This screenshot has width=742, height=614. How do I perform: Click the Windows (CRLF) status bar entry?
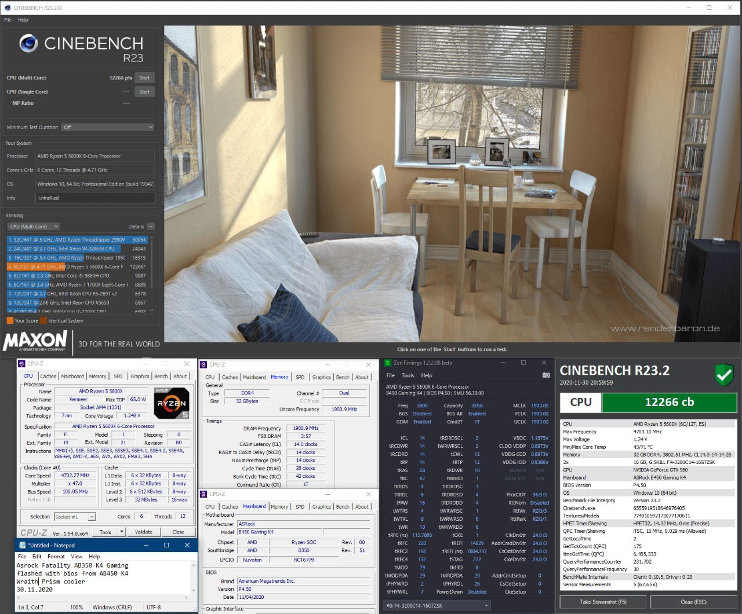click(x=112, y=607)
